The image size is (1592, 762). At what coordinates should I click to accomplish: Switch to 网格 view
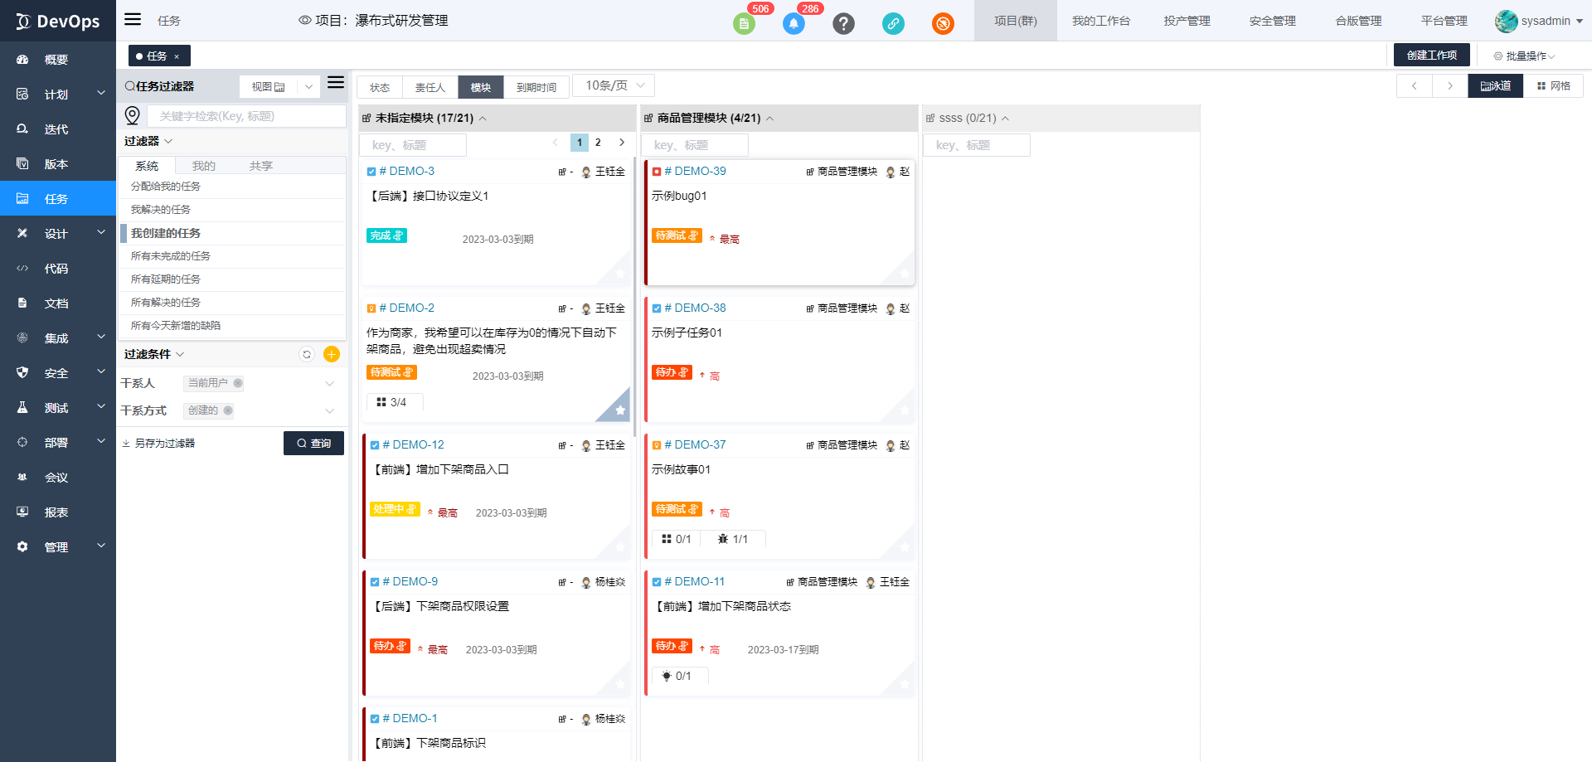[x=1554, y=85]
